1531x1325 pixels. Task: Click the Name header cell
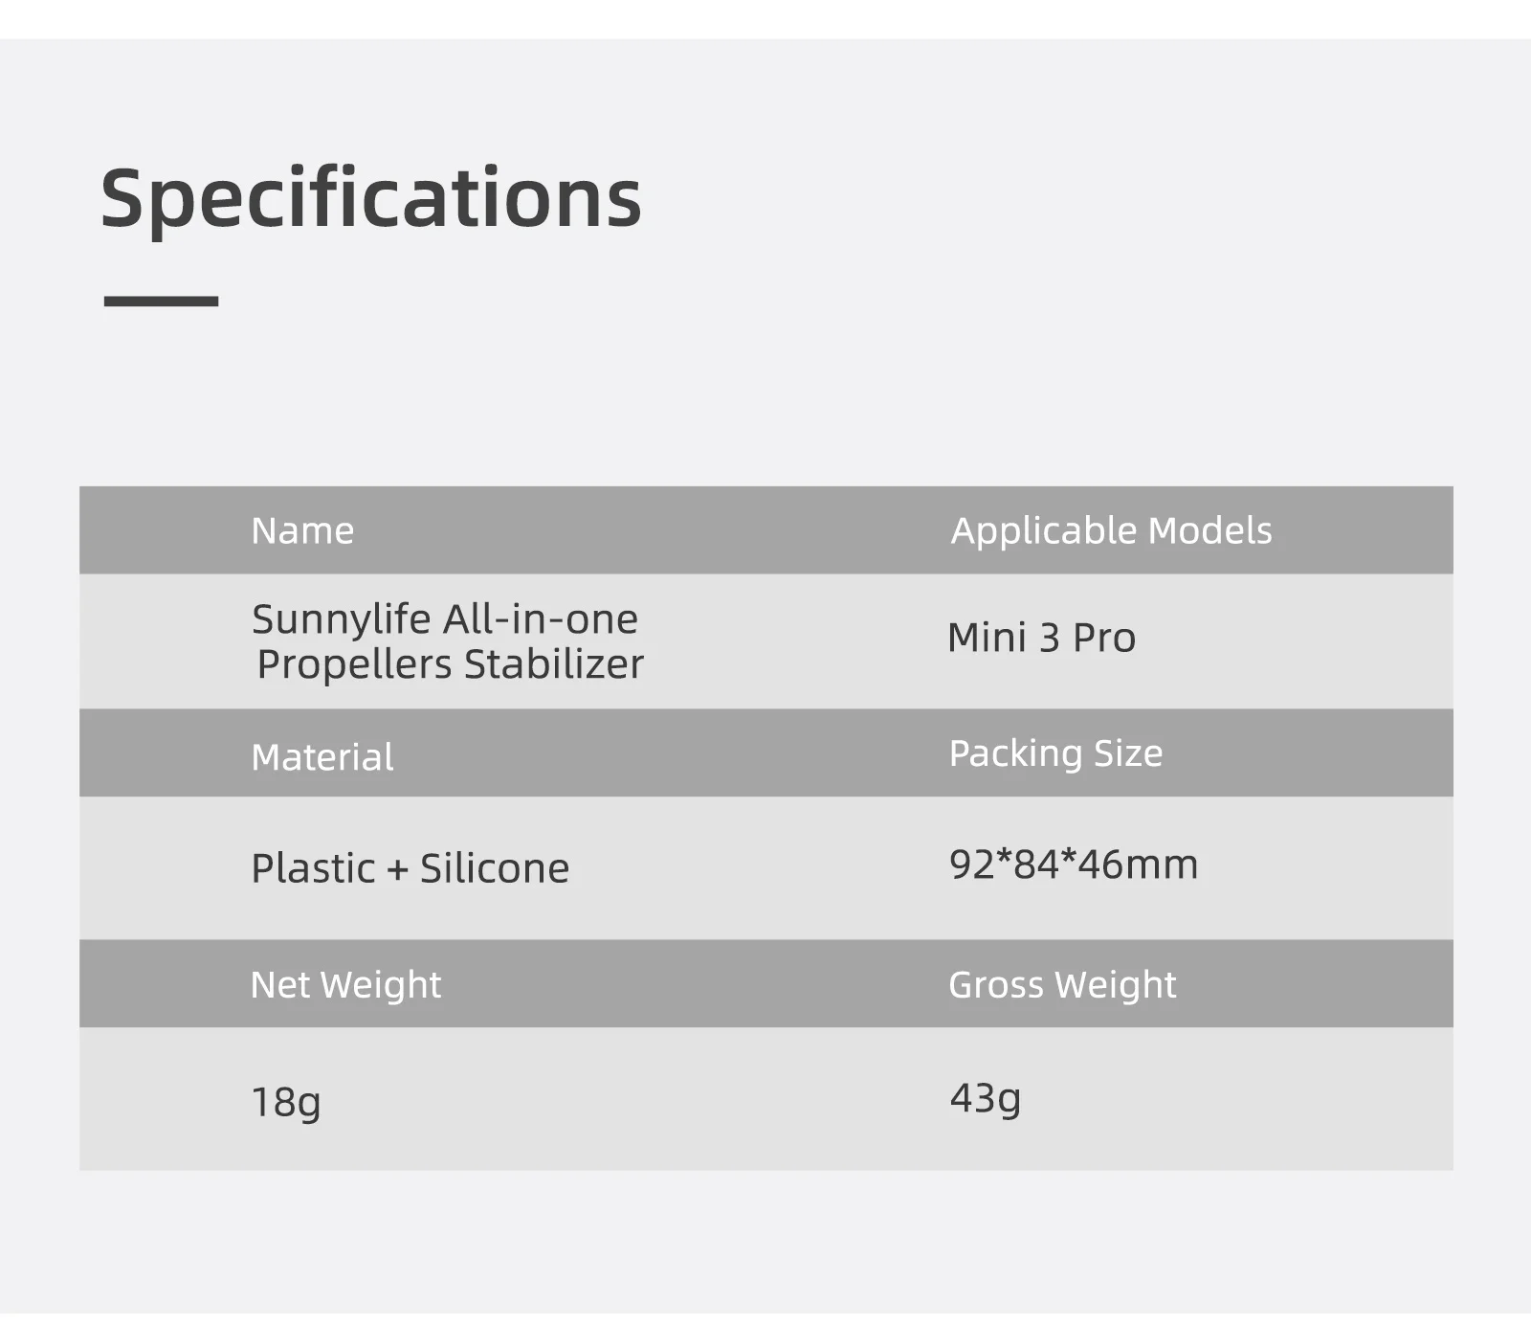(302, 530)
